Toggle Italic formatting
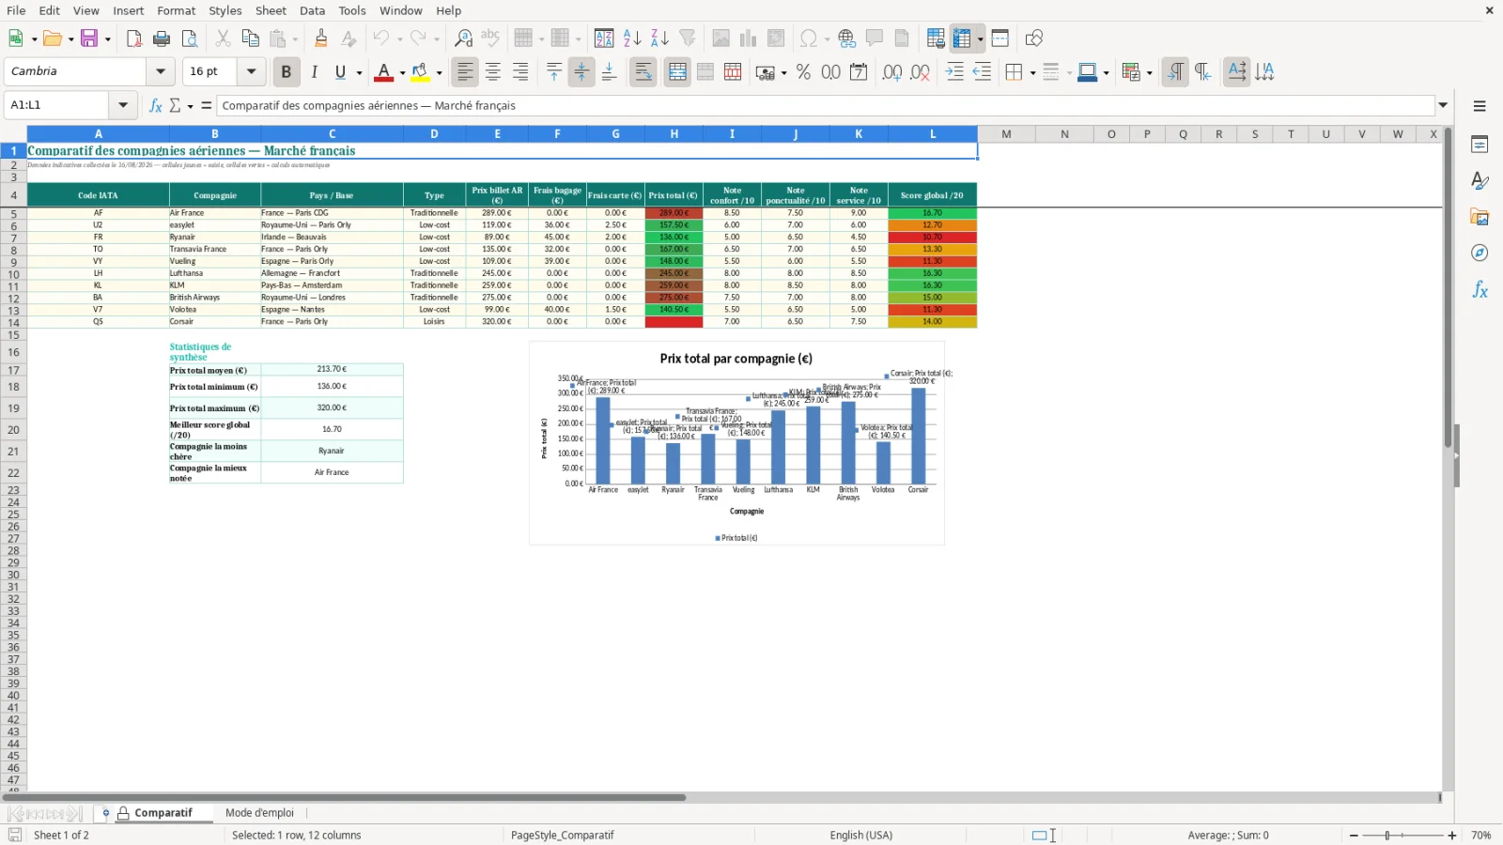Image resolution: width=1503 pixels, height=845 pixels. coord(314,72)
